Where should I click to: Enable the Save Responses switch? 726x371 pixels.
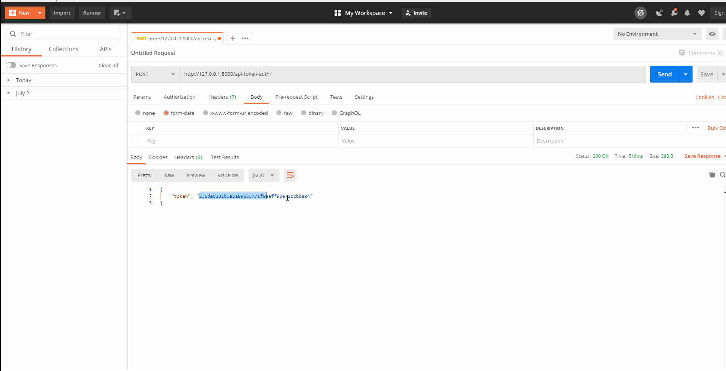click(x=11, y=65)
